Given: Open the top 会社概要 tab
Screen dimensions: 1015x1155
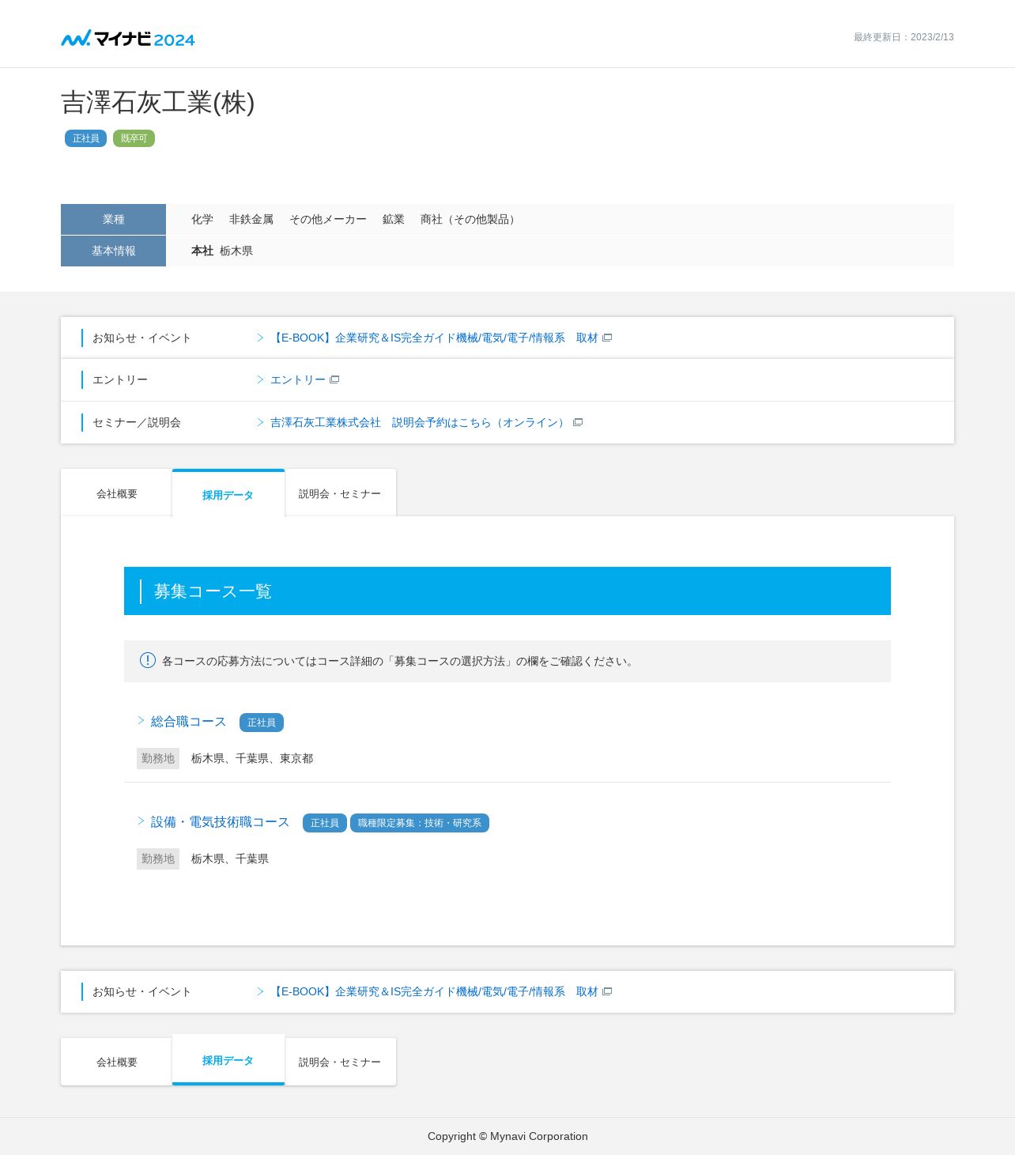Looking at the screenshot, I should [x=116, y=493].
